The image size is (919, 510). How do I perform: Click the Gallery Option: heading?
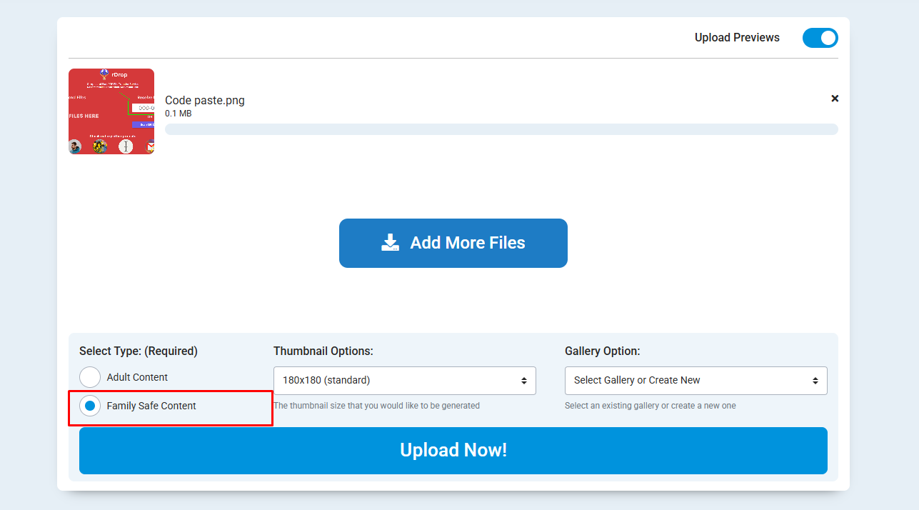pos(603,351)
